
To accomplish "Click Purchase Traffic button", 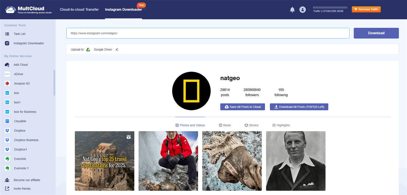I will click(366, 10).
